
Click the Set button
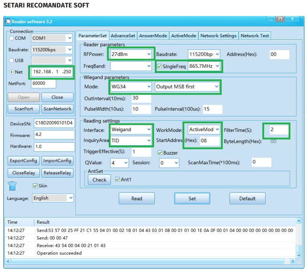(192, 198)
